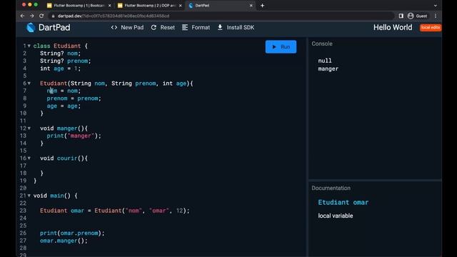Screen dimensions: 457x257
Task: Collapse the manger method fold arrow on line 12
Action: pos(29,128)
